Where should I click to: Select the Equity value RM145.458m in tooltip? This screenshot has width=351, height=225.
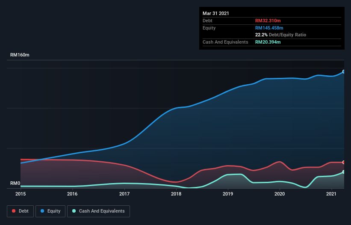[x=269, y=28]
